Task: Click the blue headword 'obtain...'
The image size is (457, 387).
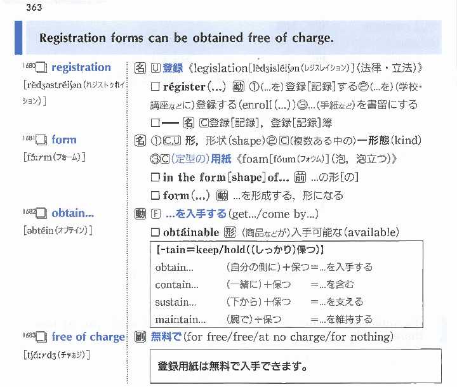Action: tap(76, 213)
